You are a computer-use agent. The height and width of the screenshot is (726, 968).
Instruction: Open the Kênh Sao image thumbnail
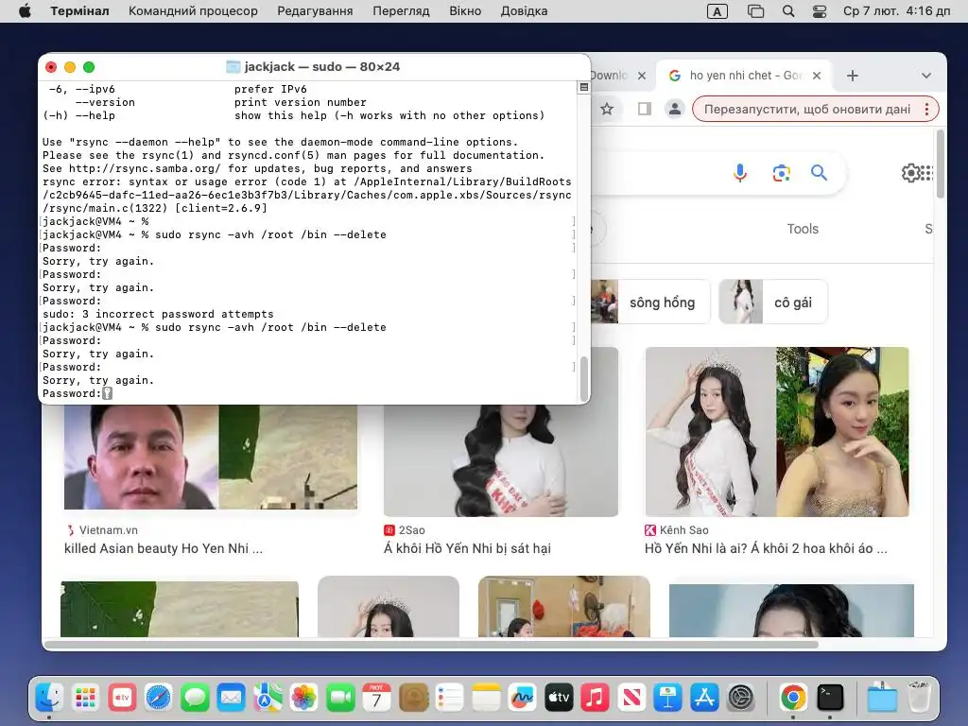click(x=777, y=431)
